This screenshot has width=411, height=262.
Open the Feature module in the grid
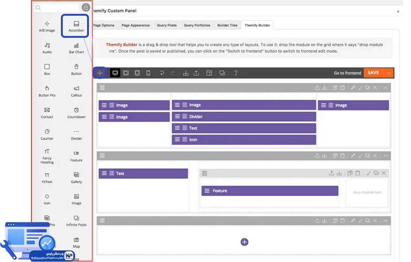(x=270, y=191)
